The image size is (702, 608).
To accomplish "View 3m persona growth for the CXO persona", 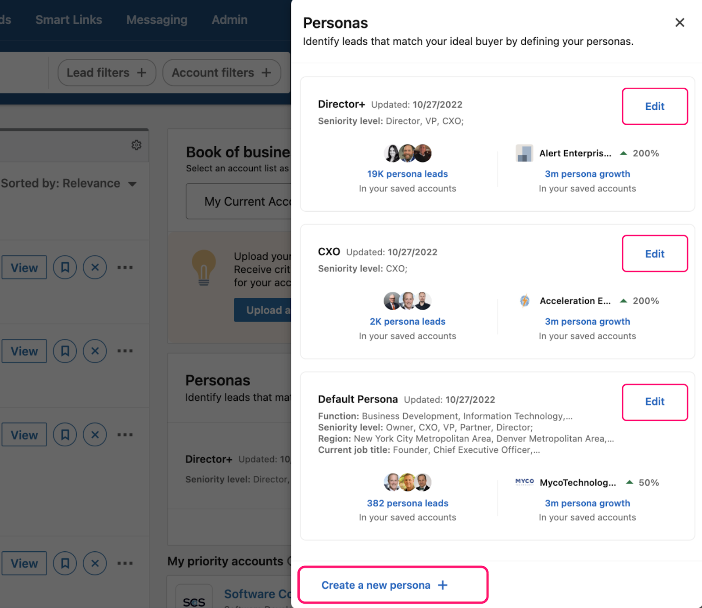I will pos(587,321).
